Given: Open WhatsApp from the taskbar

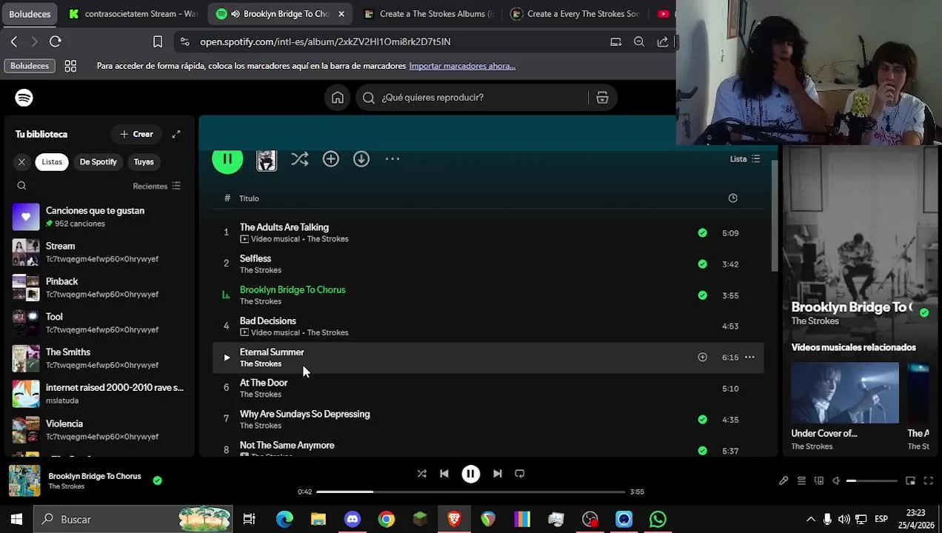Looking at the screenshot, I should click(x=658, y=519).
